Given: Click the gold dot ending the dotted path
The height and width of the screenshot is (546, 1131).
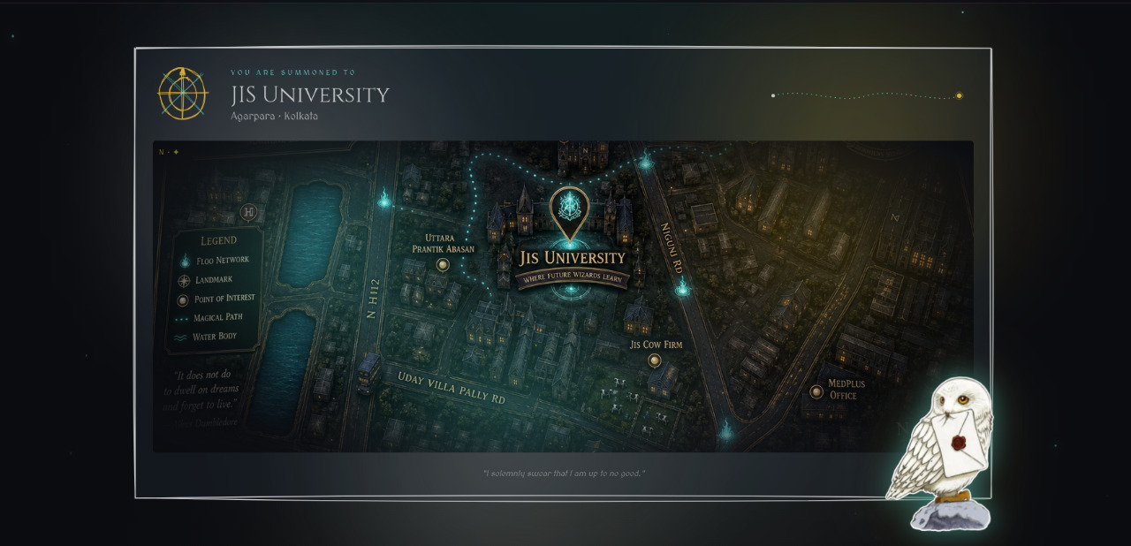Looking at the screenshot, I should pyautogui.click(x=959, y=95).
